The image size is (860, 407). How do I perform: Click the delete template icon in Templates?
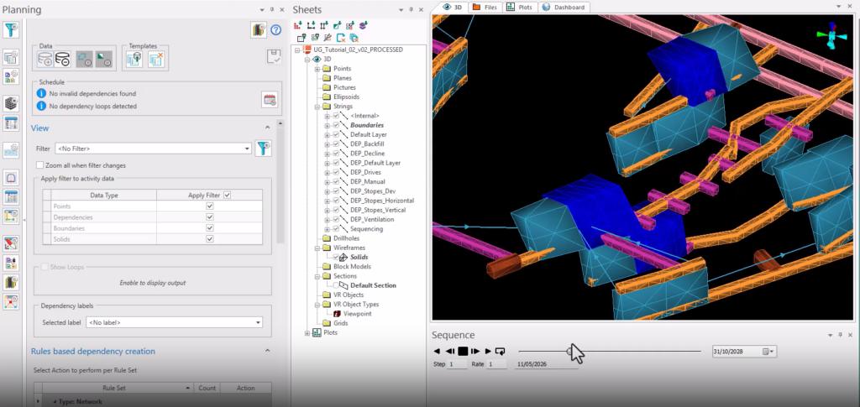click(157, 59)
